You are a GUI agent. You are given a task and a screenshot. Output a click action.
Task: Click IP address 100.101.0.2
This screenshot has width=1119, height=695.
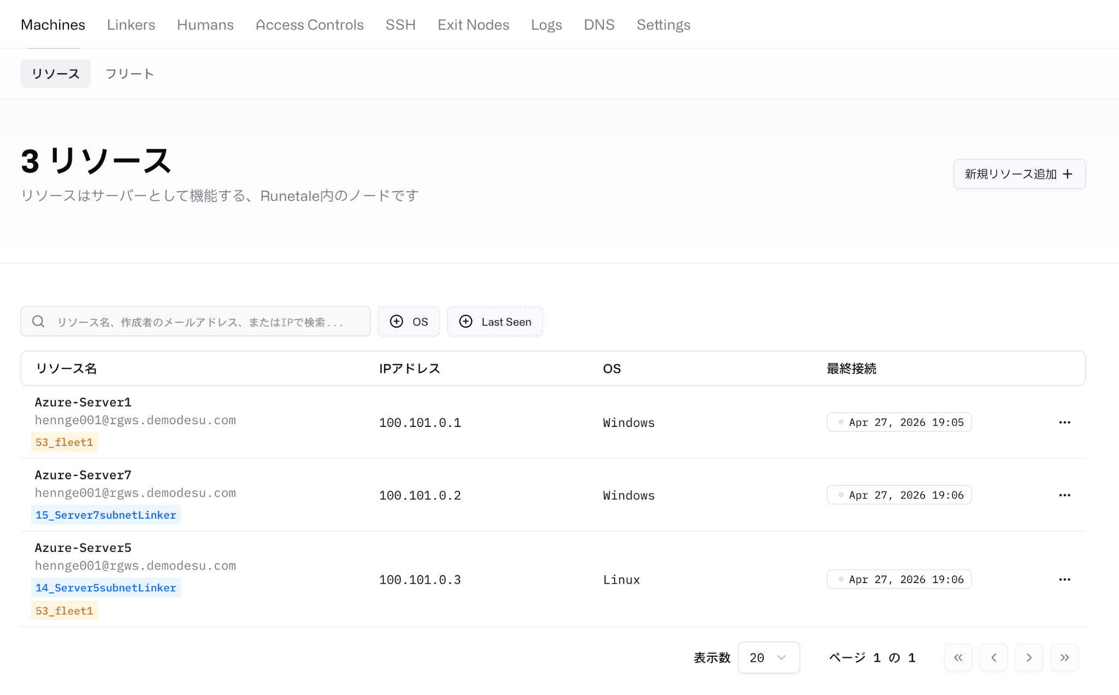pyautogui.click(x=420, y=495)
